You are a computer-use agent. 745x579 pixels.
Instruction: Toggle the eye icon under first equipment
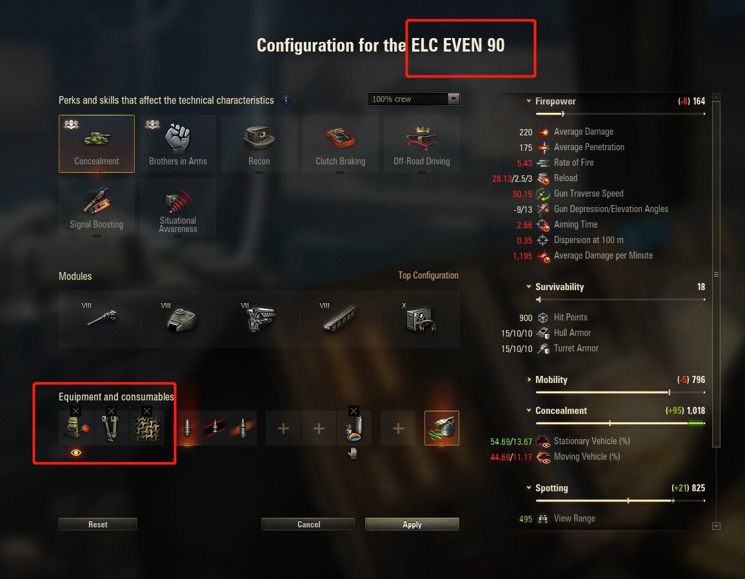click(76, 453)
